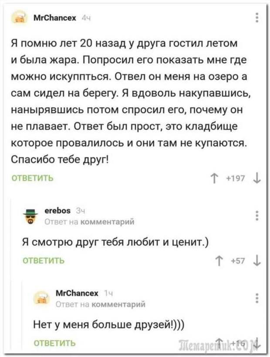Screen dimensions: 270x357
Task: Downvote the comment rated +197
Action: click(257, 178)
